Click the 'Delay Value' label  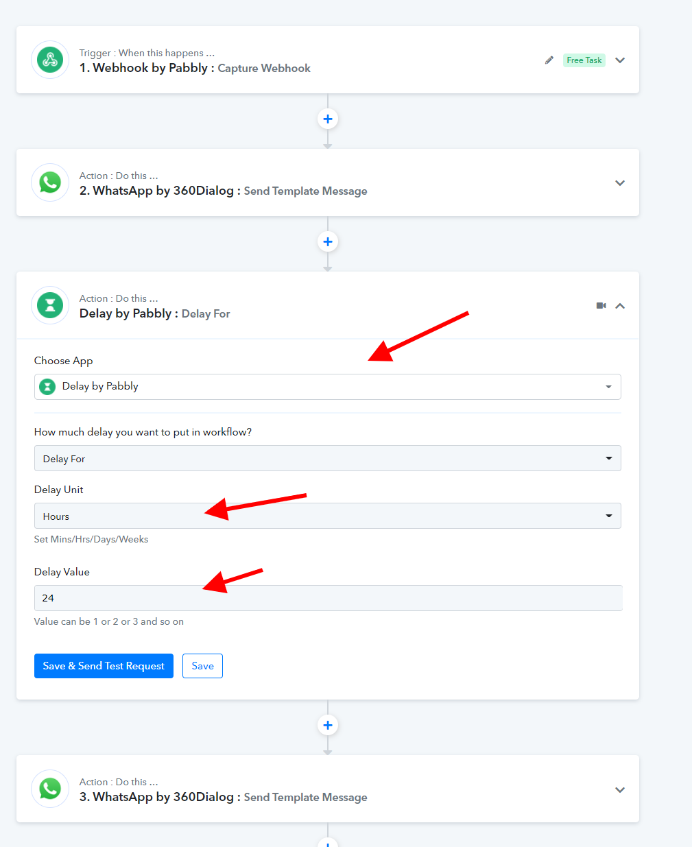[x=62, y=572]
